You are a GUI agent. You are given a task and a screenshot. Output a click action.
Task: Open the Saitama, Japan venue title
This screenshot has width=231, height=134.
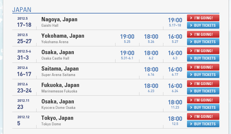[60, 69]
